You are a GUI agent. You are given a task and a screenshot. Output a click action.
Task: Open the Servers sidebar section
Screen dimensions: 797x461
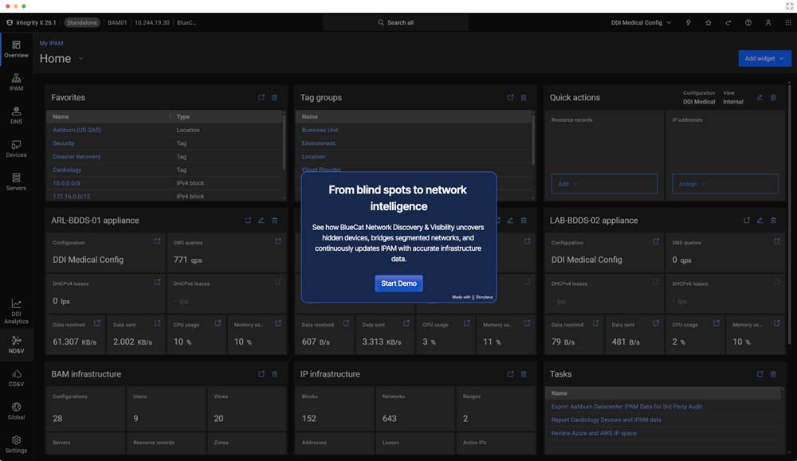[x=16, y=182]
